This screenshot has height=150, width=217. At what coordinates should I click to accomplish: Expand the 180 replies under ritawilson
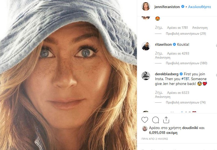coord(186,63)
